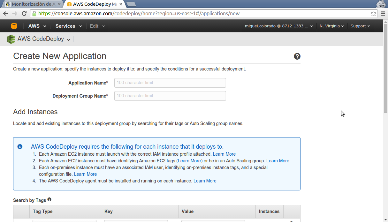388x222 pixels.
Task: Click the Instances column header
Action: pyautogui.click(x=269, y=211)
